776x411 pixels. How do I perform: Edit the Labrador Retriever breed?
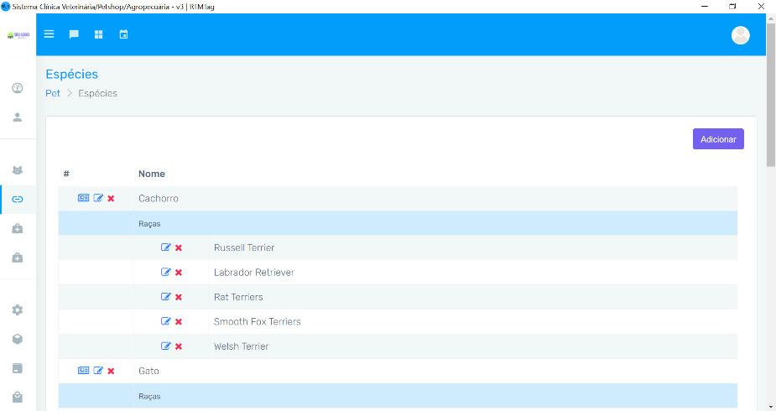pos(165,273)
